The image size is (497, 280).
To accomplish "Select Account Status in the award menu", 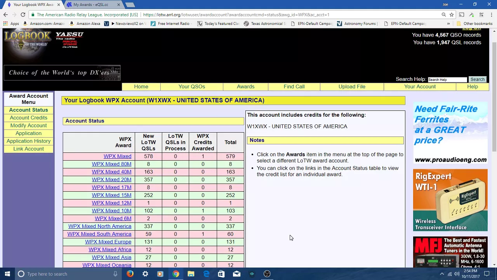I will (x=28, y=110).
